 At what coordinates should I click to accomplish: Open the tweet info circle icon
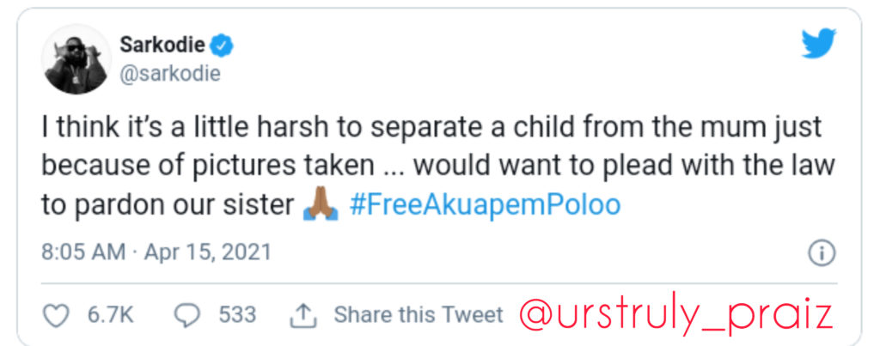[822, 252]
